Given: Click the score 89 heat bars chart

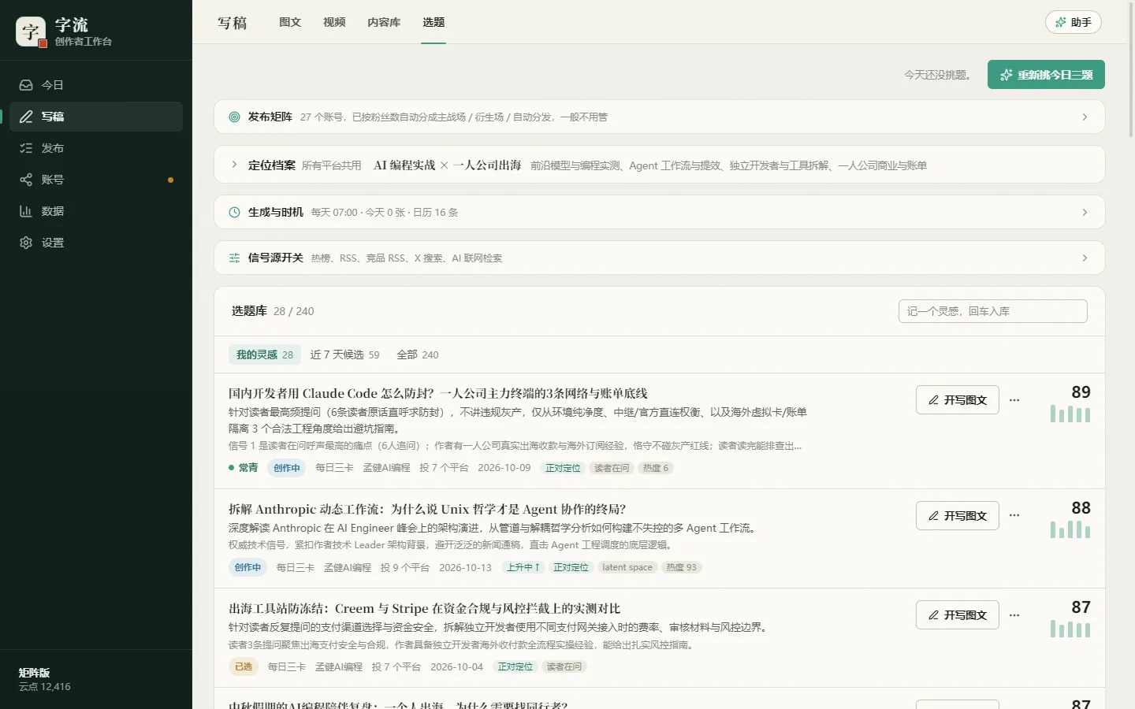Looking at the screenshot, I should click(x=1070, y=413).
